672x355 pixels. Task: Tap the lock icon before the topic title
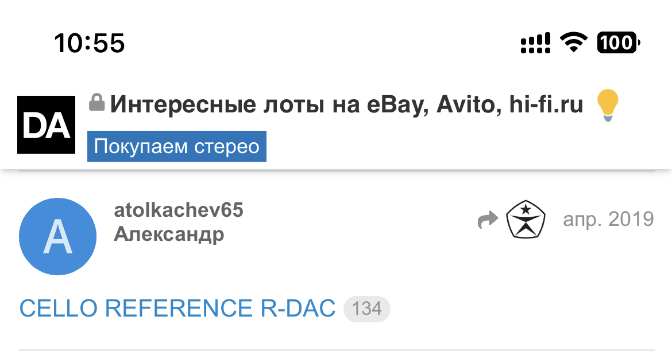(96, 103)
